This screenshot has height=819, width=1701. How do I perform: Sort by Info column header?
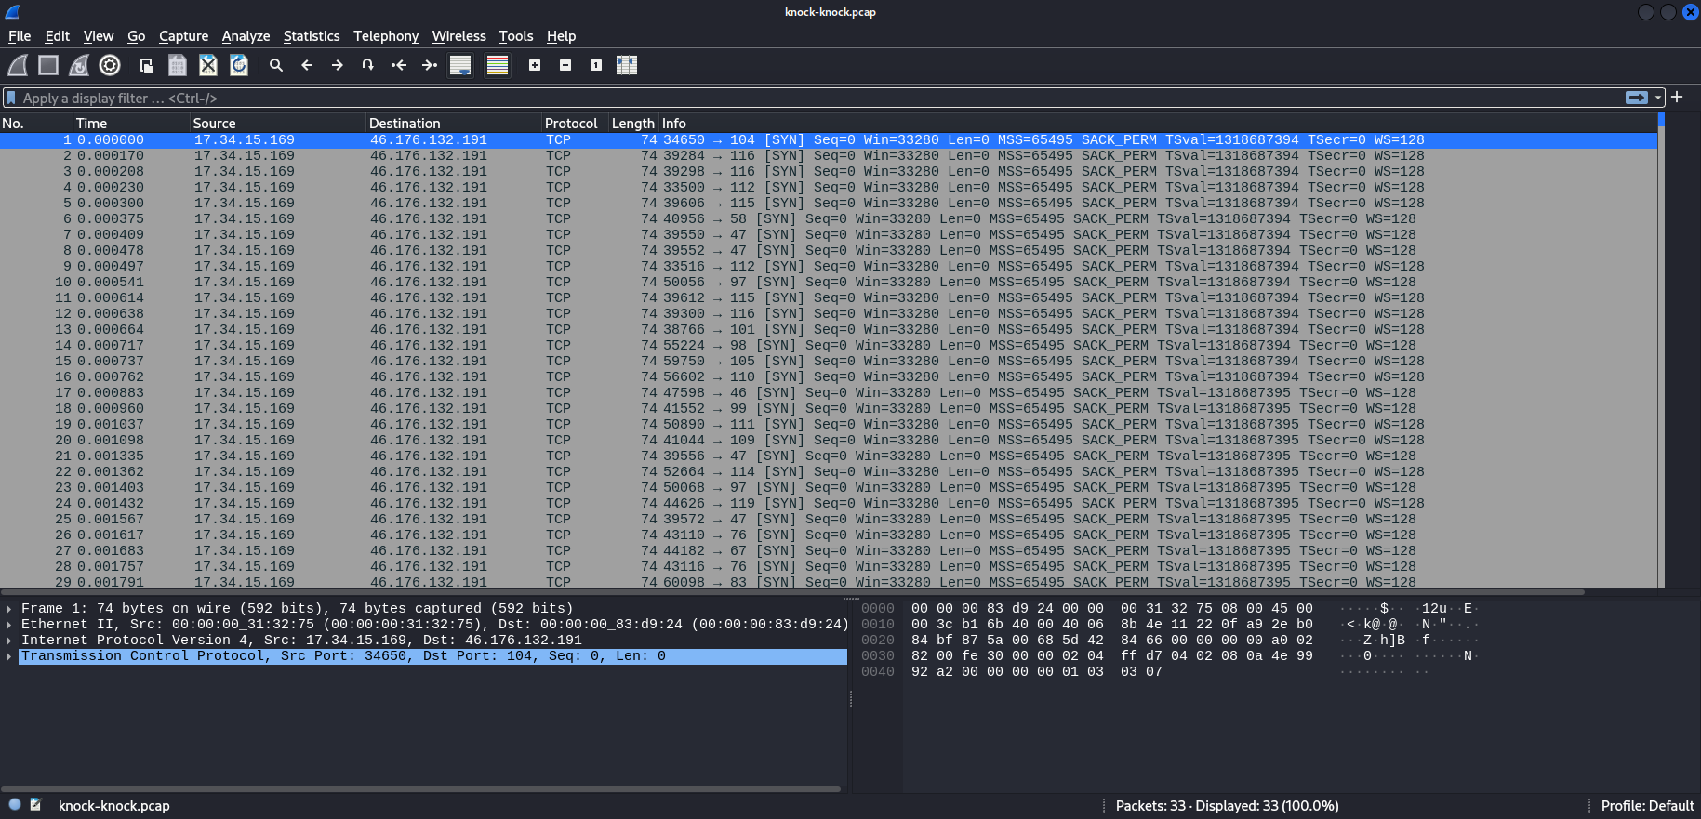point(1158,123)
